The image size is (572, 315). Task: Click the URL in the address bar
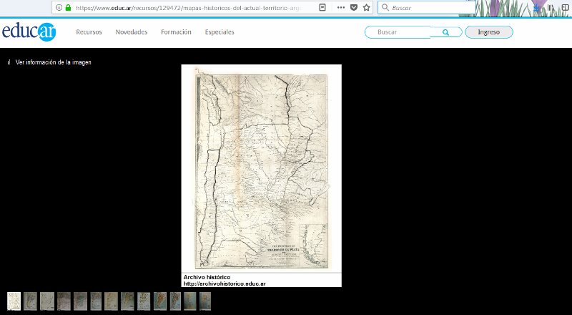(189, 8)
